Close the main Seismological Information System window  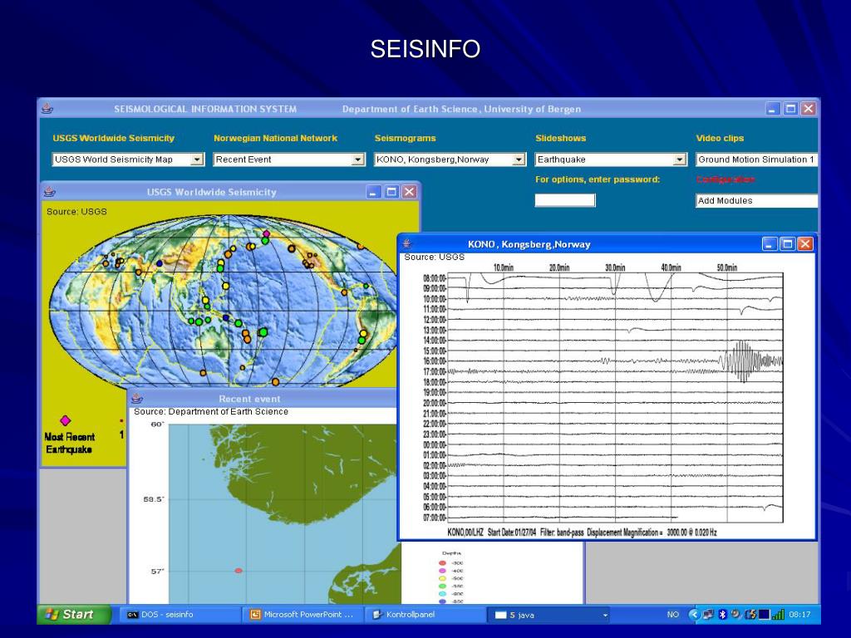pyautogui.click(x=809, y=109)
